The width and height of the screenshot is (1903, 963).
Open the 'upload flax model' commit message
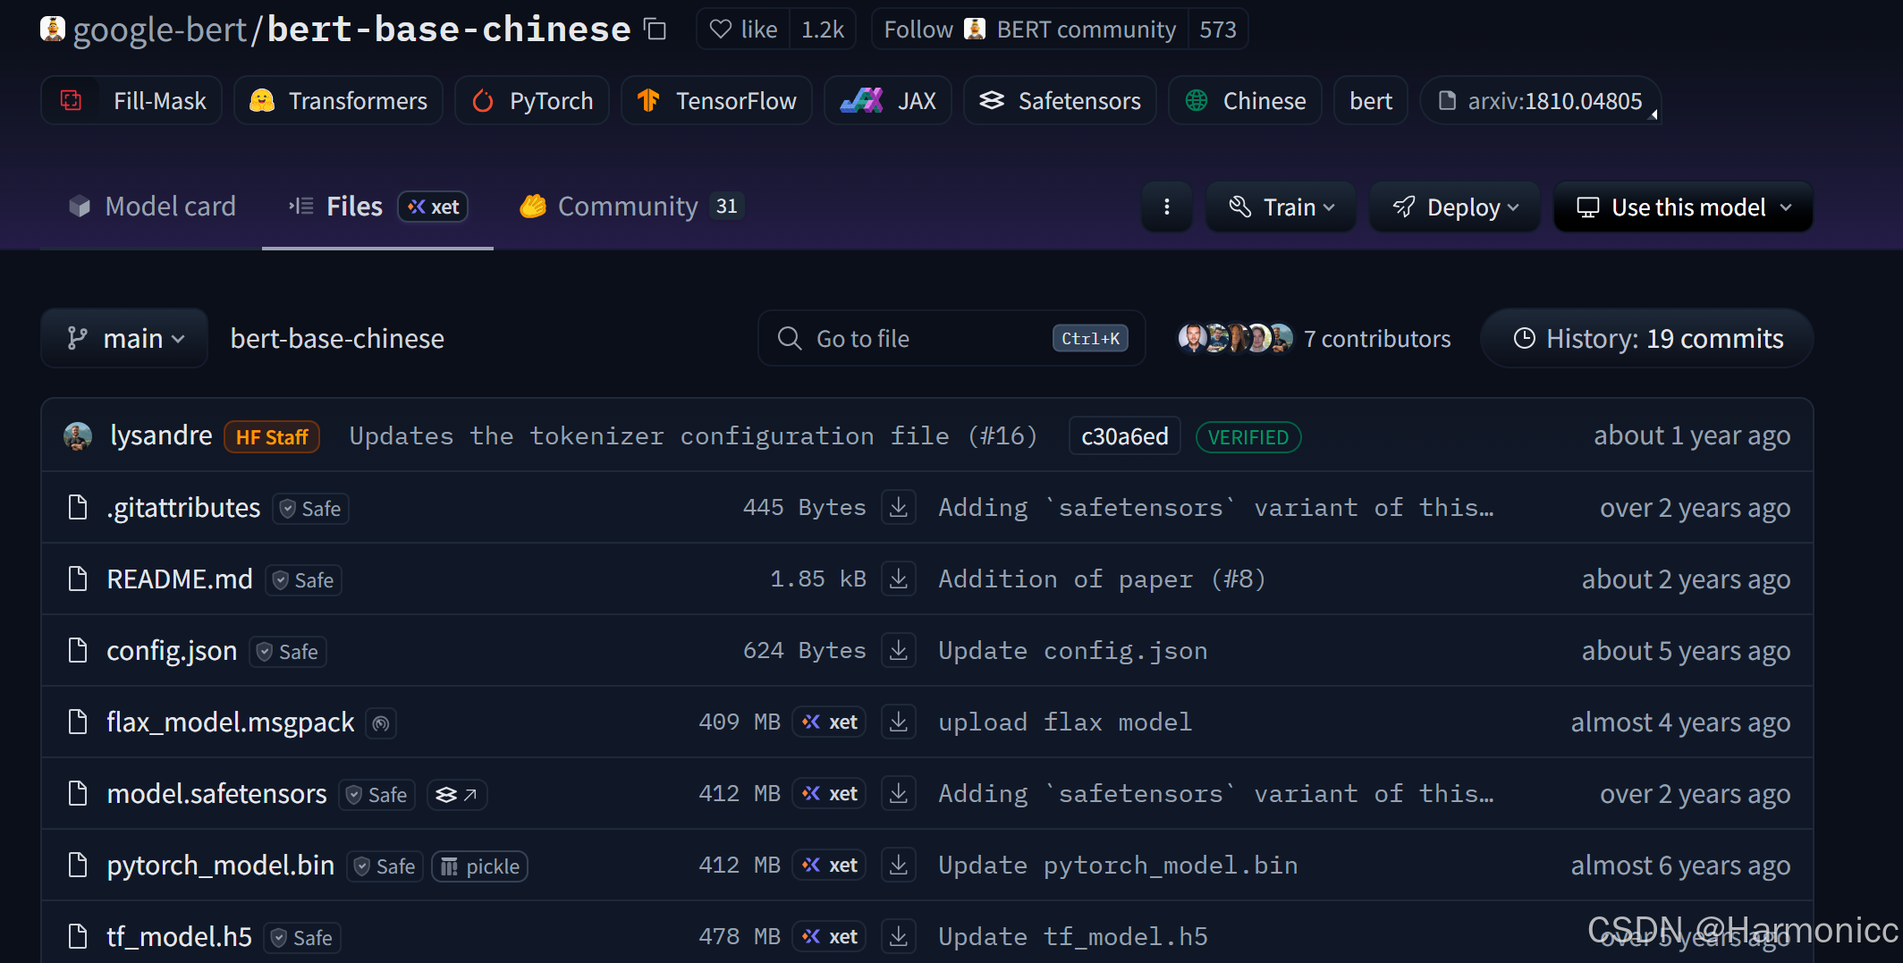1065,722
